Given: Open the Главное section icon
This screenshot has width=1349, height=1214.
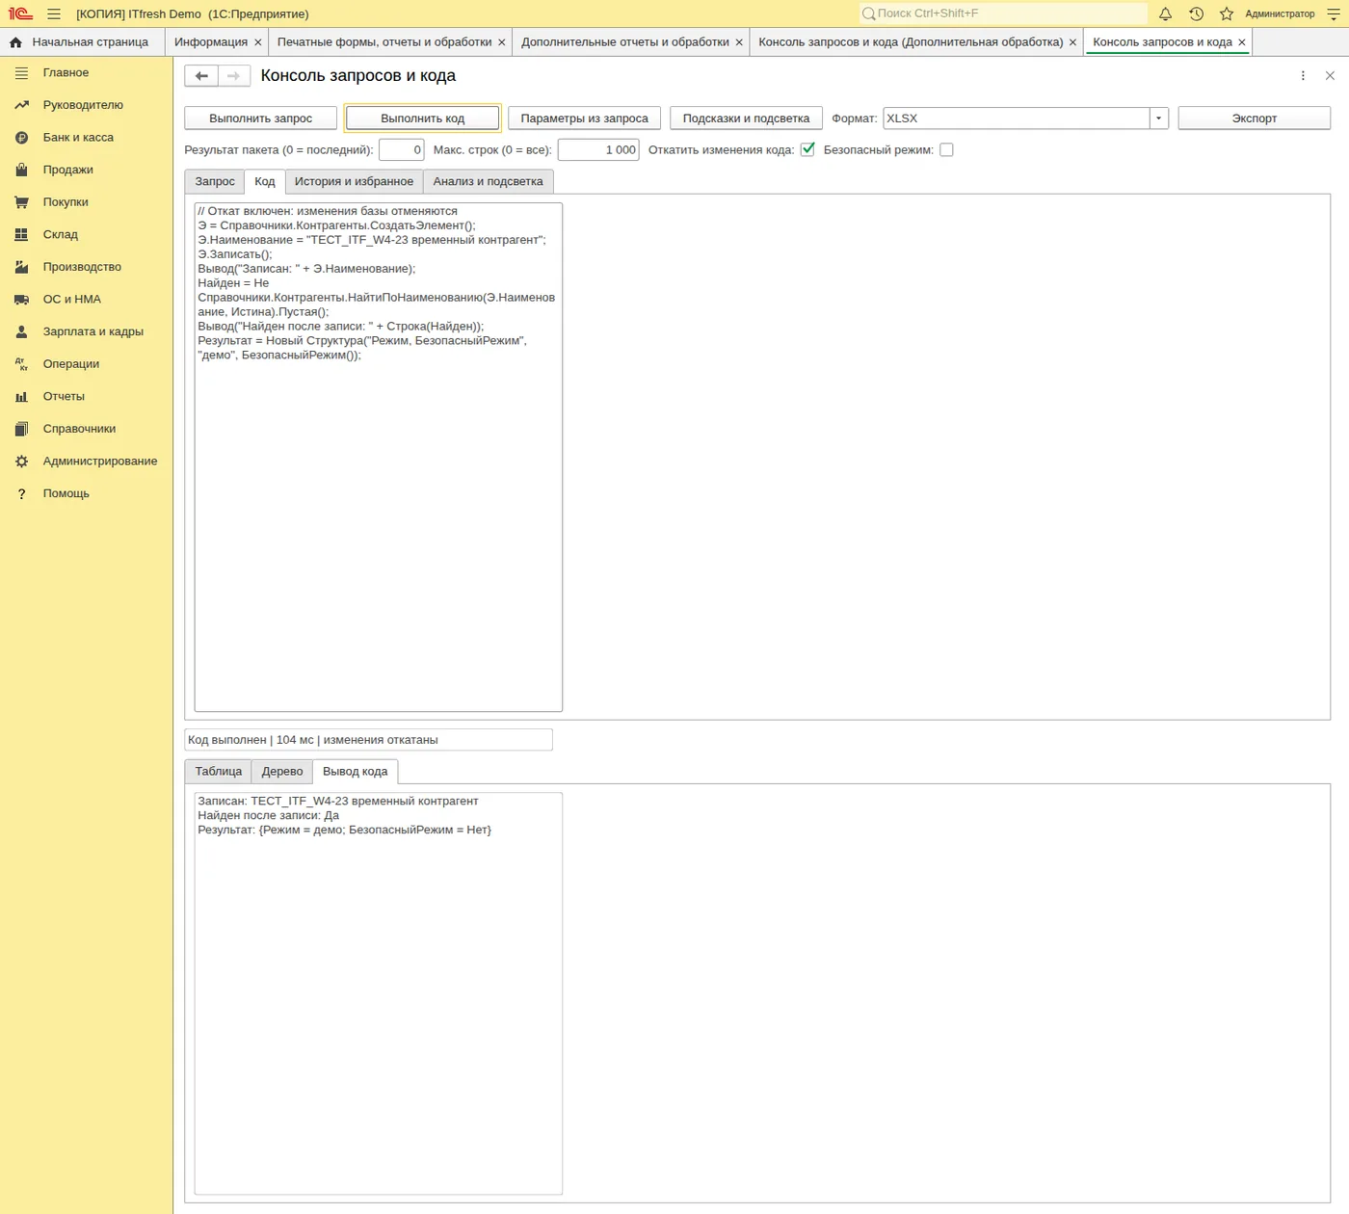Looking at the screenshot, I should coord(21,73).
